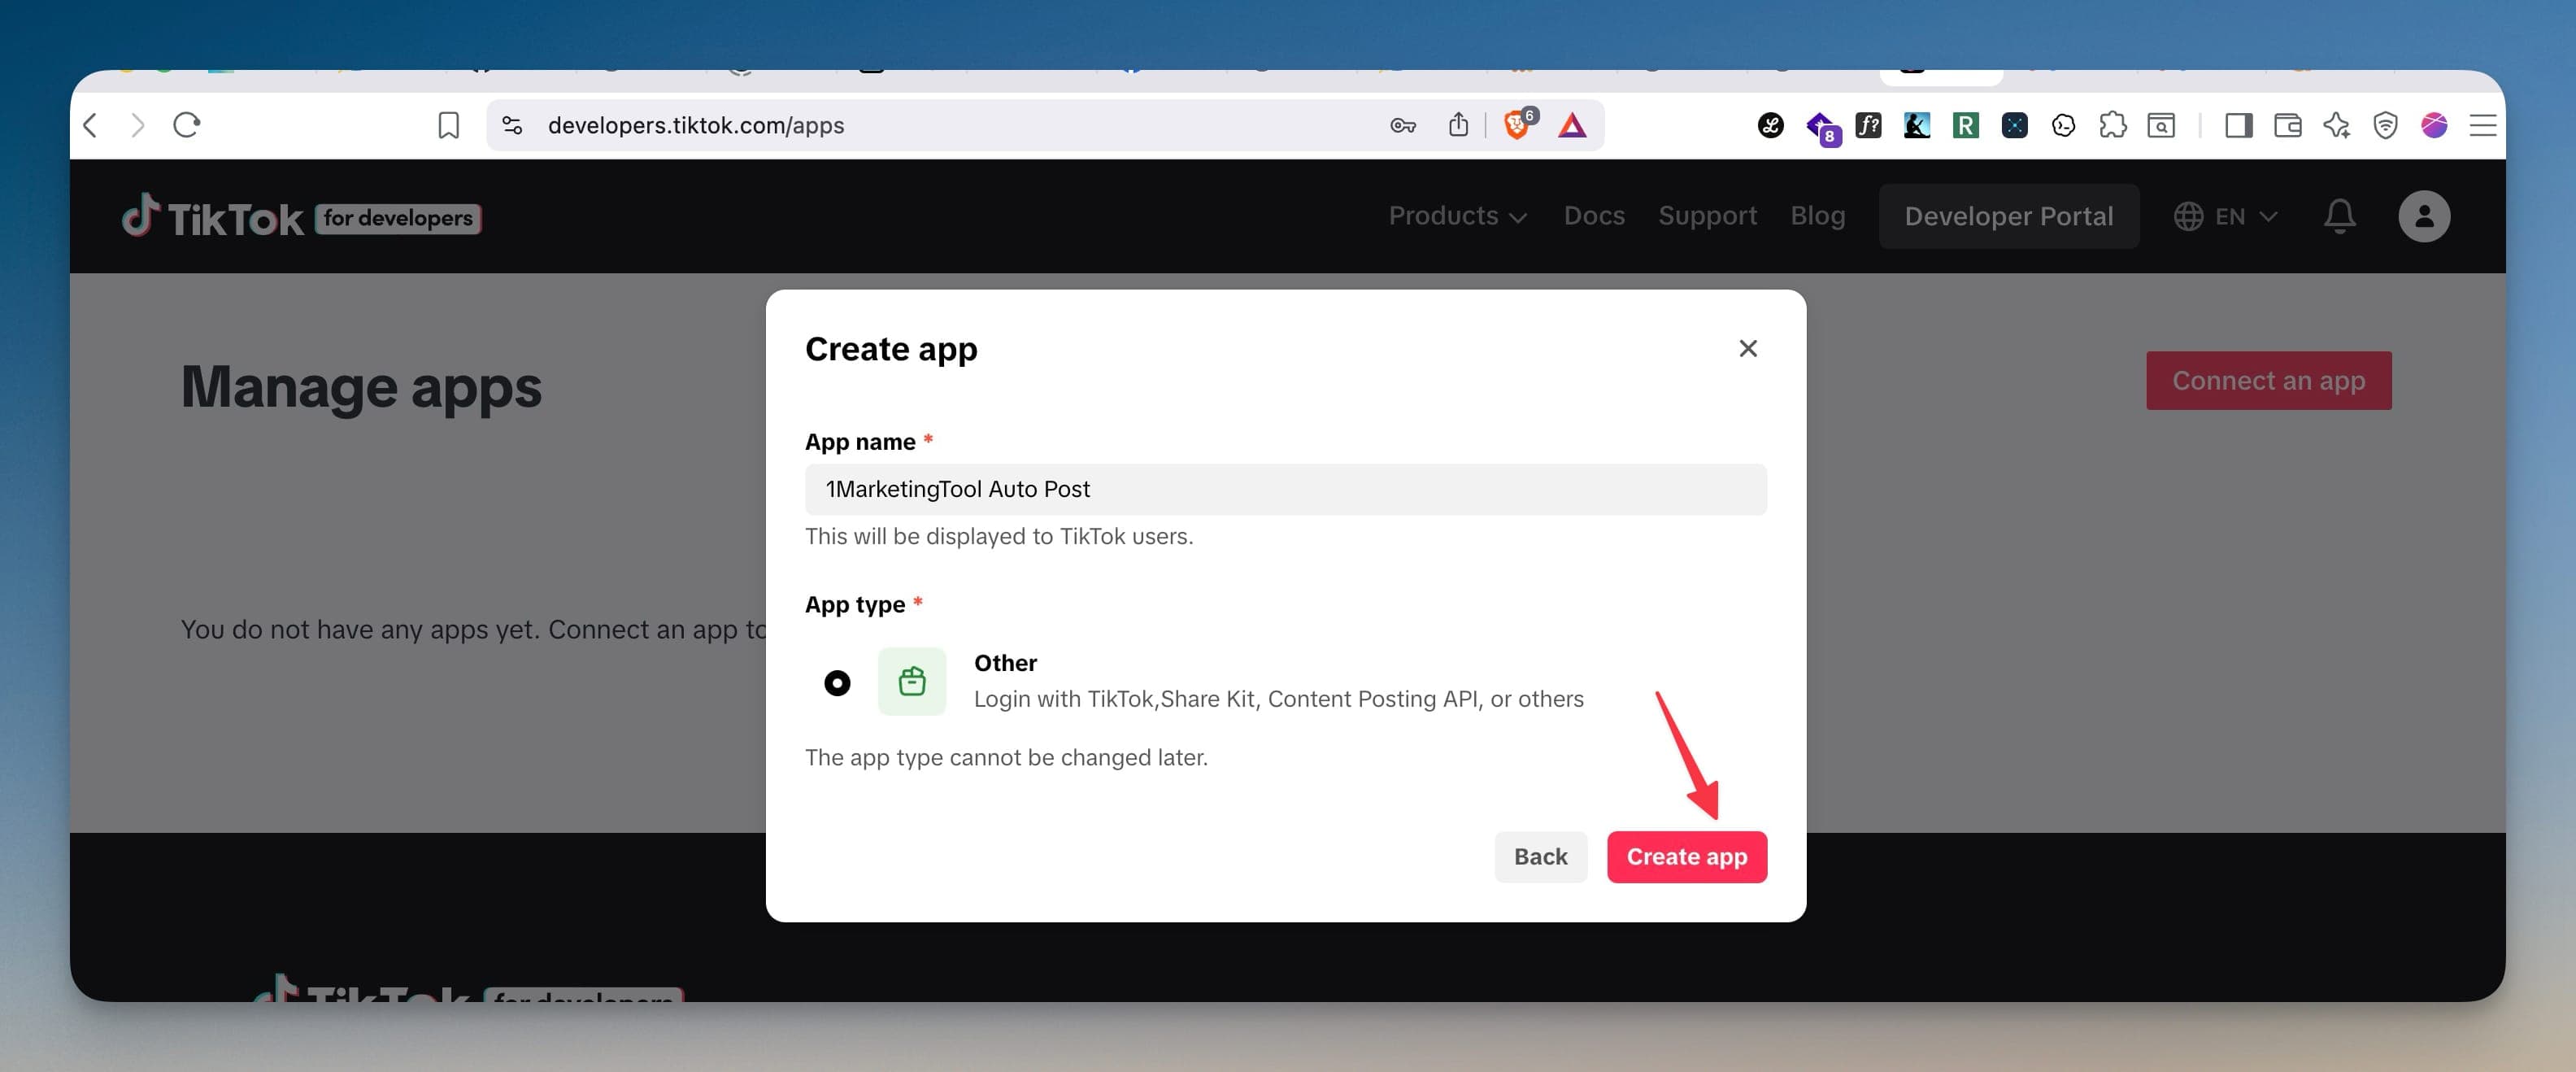Image resolution: width=2576 pixels, height=1072 pixels.
Task: Open the EN language dropdown
Action: click(x=2227, y=216)
